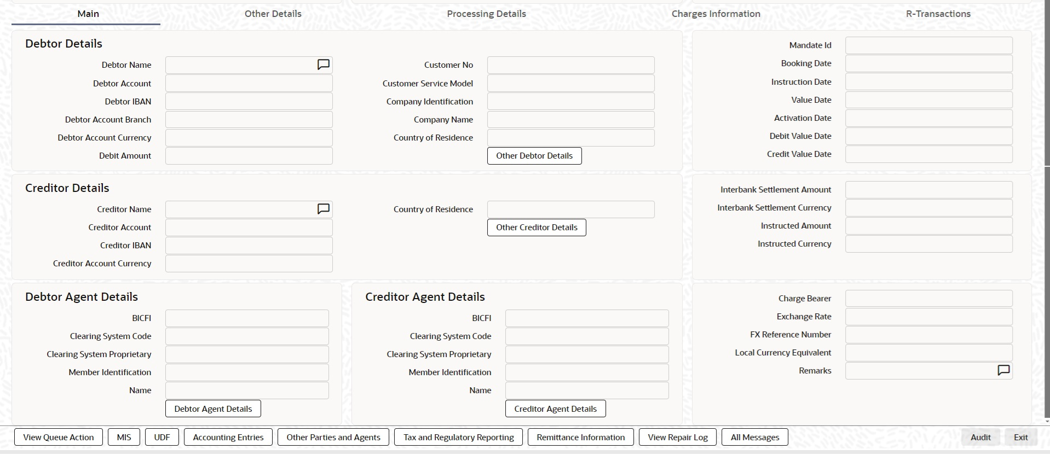Viewport: 1050px width, 455px height.
Task: Click the Instruction Date field
Action: click(x=929, y=82)
